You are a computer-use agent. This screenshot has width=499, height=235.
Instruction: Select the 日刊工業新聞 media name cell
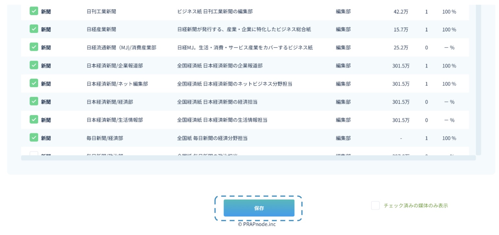point(101,11)
